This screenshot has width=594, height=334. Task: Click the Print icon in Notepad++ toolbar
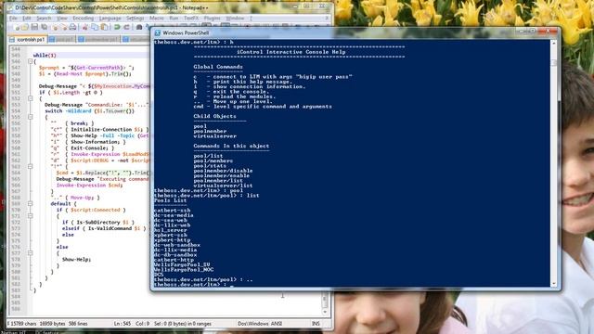pos(72,27)
